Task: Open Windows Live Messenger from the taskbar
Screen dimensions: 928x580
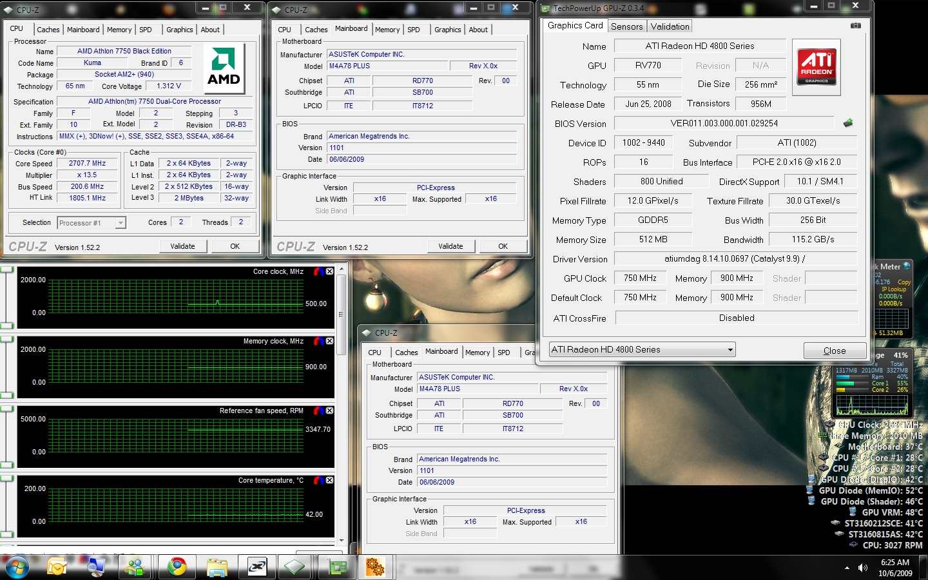Action: [x=136, y=567]
